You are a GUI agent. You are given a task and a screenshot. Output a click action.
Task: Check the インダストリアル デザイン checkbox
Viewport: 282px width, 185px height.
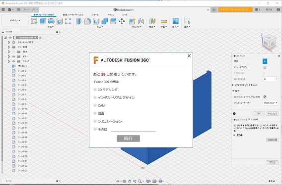tap(95, 97)
